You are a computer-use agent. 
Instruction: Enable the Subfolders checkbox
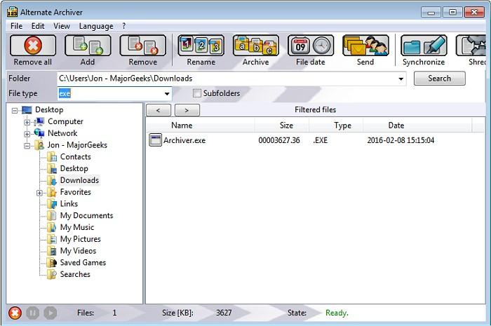197,93
